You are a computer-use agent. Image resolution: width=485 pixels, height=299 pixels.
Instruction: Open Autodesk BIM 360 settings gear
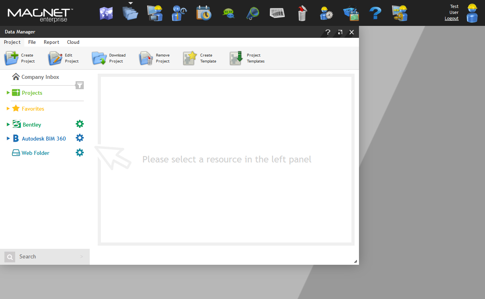point(80,138)
